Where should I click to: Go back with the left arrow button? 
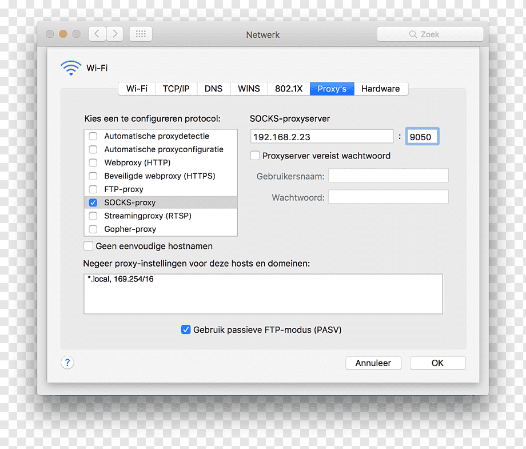point(97,34)
